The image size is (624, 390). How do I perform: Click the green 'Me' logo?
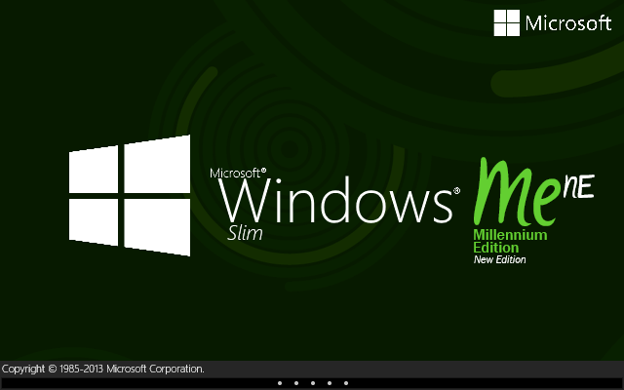click(515, 192)
